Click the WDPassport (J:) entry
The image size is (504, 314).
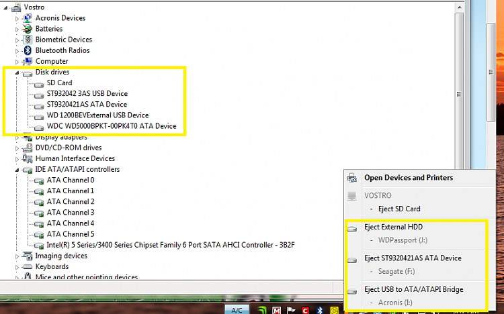(x=403, y=240)
